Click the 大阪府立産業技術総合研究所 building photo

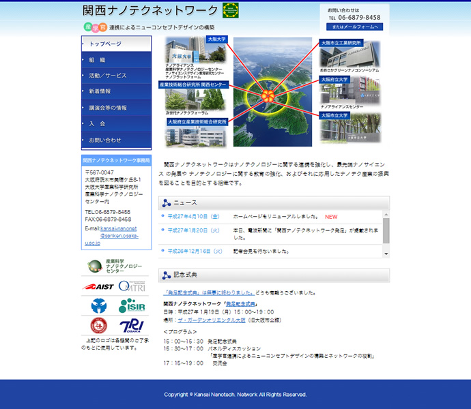pos(196,137)
